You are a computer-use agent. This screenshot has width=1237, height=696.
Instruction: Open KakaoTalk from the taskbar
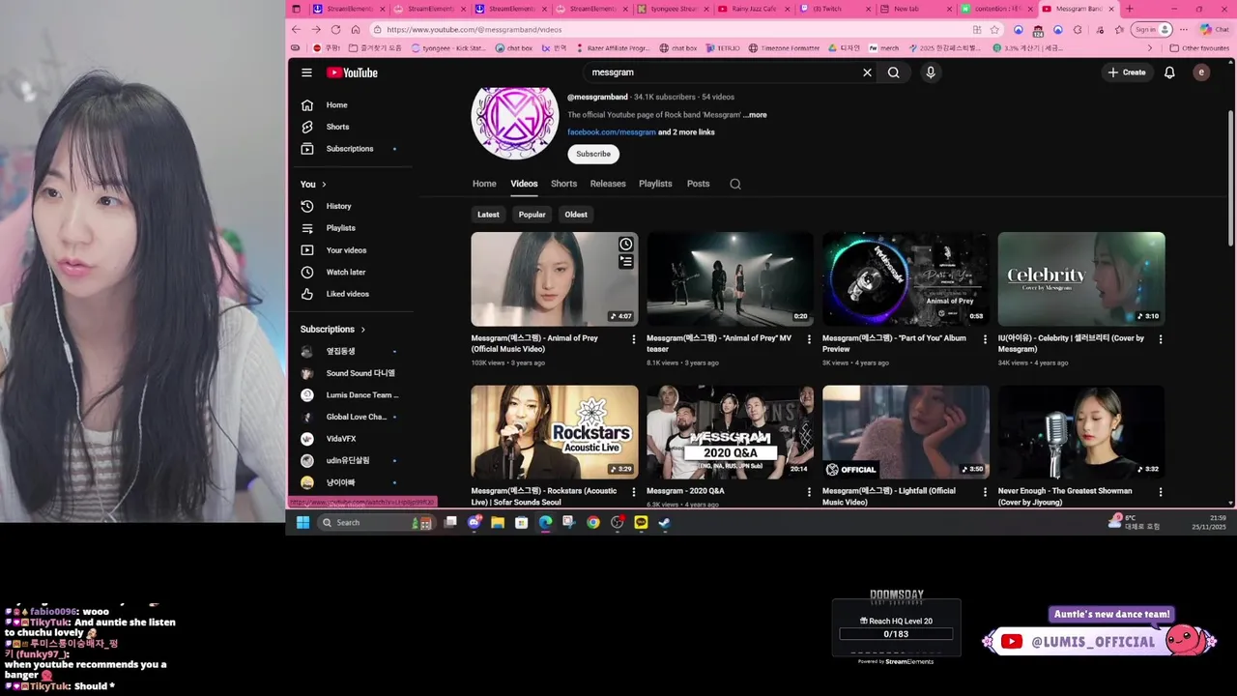(x=641, y=523)
